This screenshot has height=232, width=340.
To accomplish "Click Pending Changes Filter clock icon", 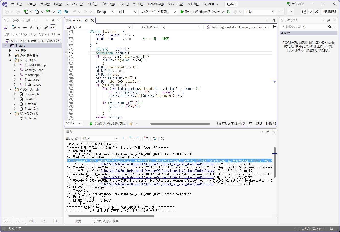I will coord(14,27).
